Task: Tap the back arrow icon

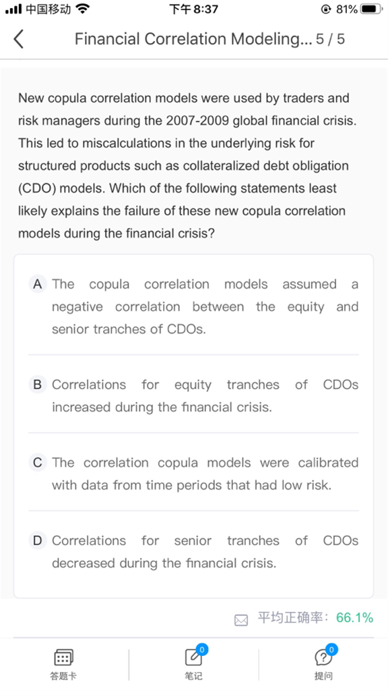Action: pyautogui.click(x=18, y=38)
